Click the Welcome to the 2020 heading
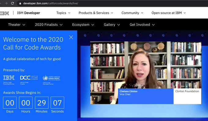This screenshot has height=121, width=208. tap(33, 43)
